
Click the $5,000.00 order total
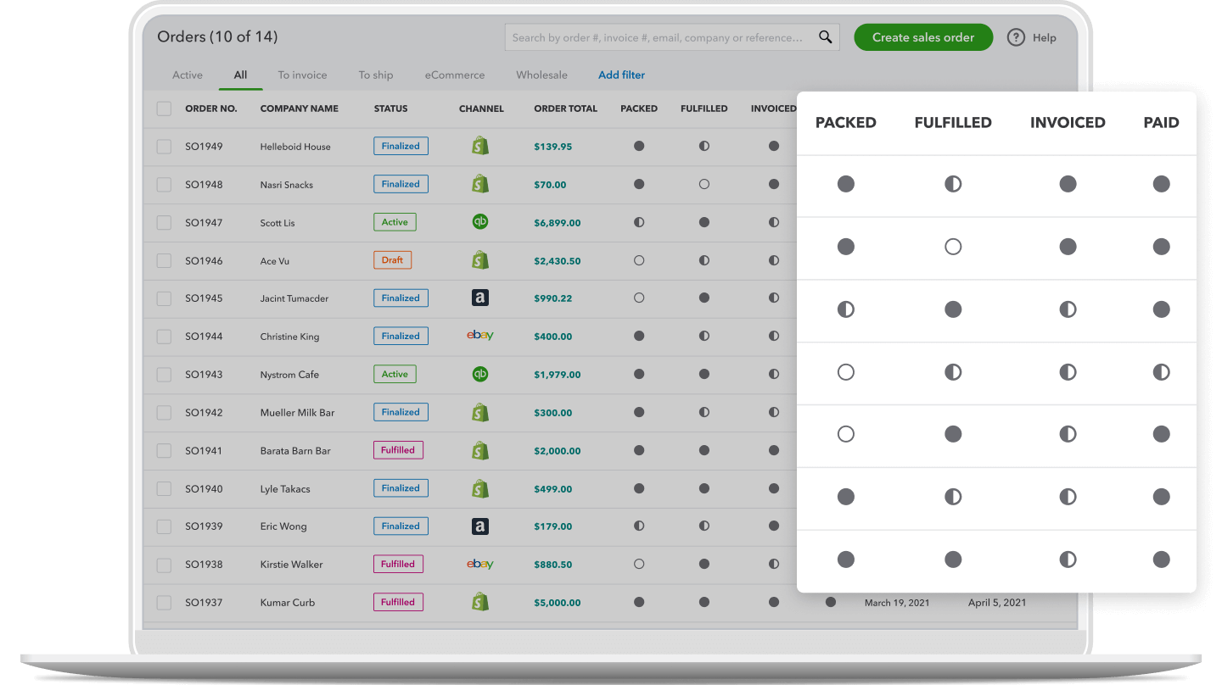tap(558, 603)
